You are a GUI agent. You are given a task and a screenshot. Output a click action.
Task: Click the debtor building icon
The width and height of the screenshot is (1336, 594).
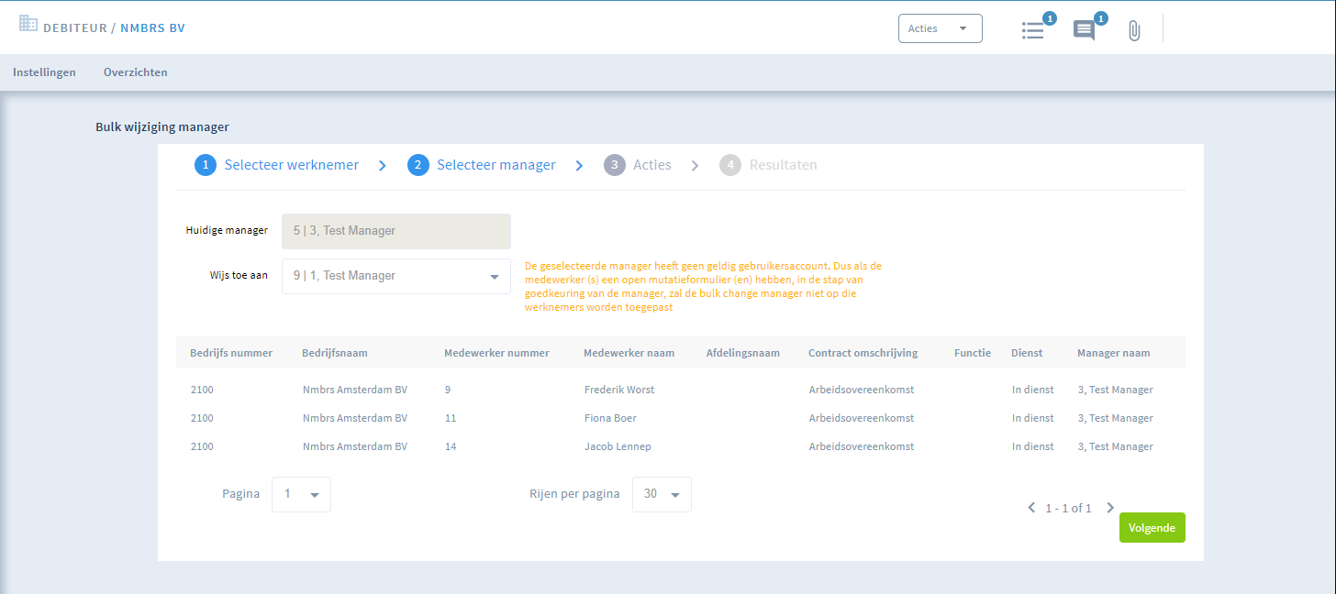point(28,25)
